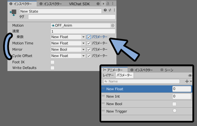Enable the Write Defaults checkbox
The image size is (197, 126).
click(x=52, y=68)
